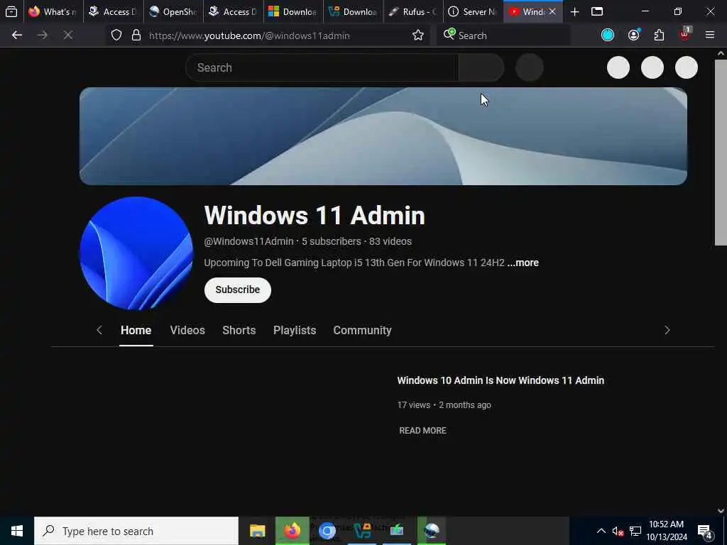Click the scrollbar down arrow
This screenshot has width=727, height=545.
tap(721, 511)
